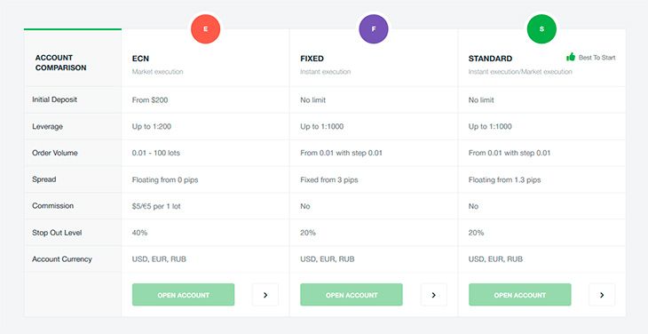Open the ECN details arrow button
The image size is (648, 334).
265,295
